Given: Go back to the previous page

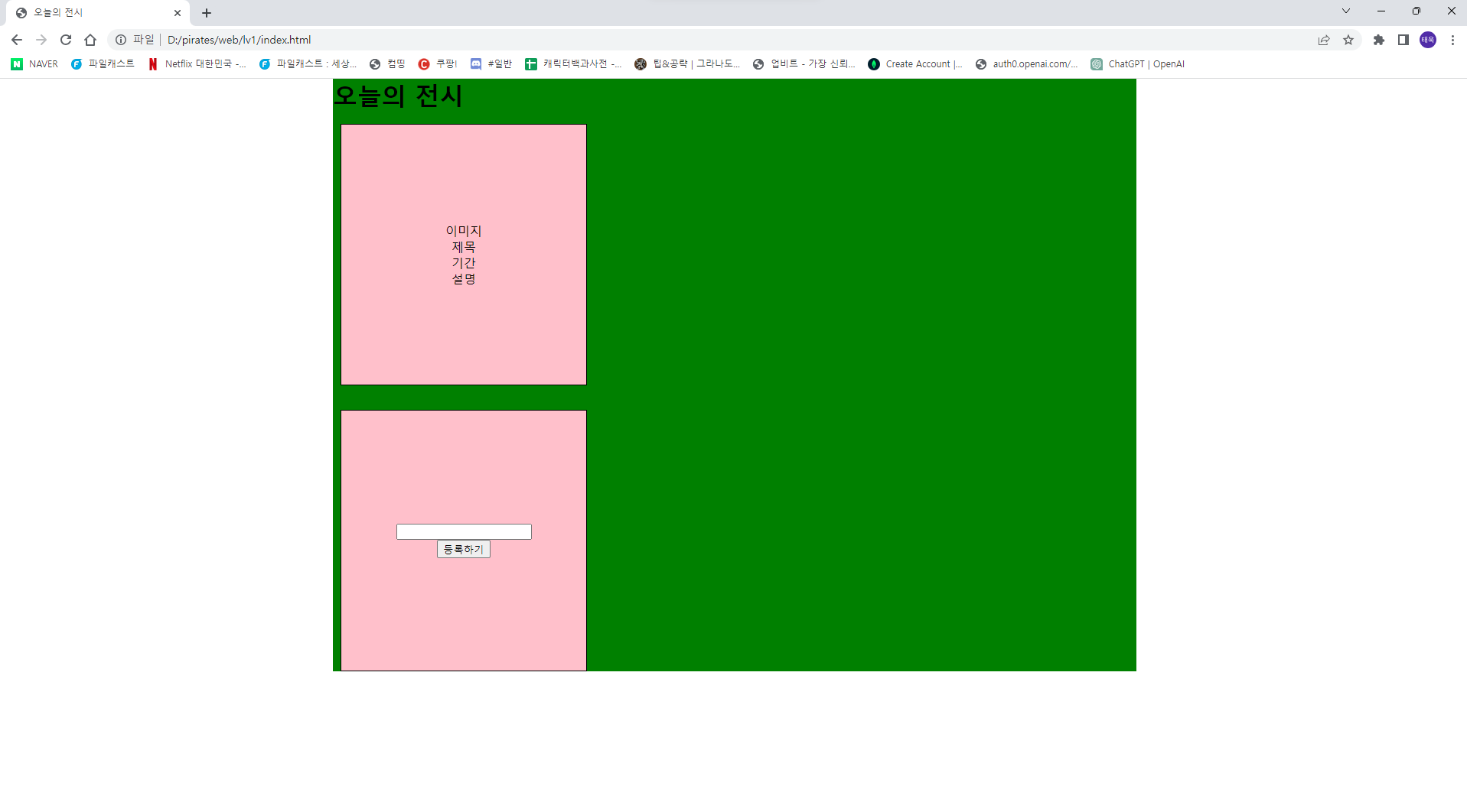Looking at the screenshot, I should [x=17, y=40].
